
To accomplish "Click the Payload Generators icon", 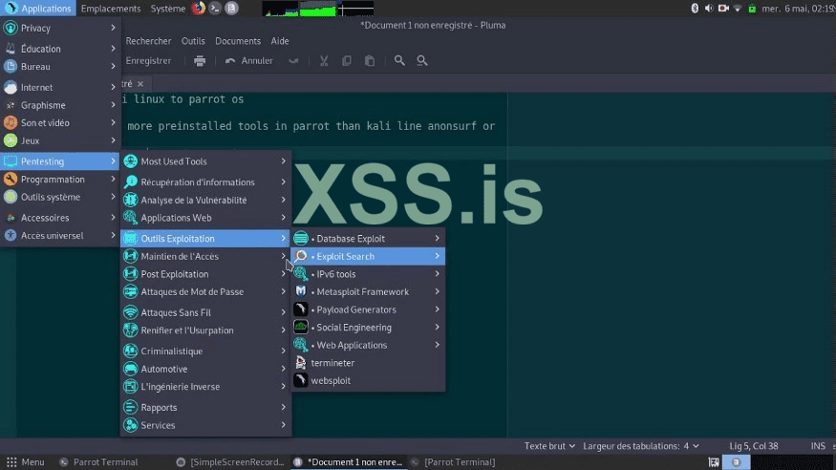I will click(x=301, y=310).
